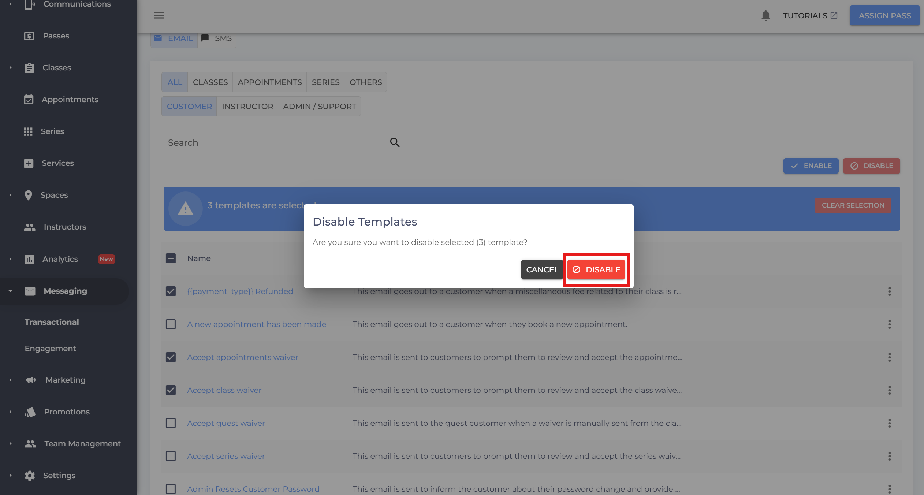
Task: Open the Accept series waiver template link
Action: tap(226, 456)
